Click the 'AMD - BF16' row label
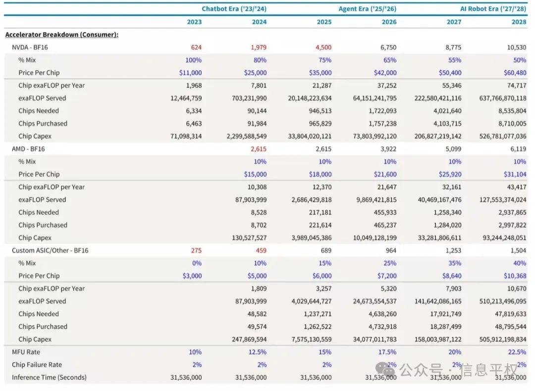Screen dimensions: 535x391 click(x=28, y=149)
